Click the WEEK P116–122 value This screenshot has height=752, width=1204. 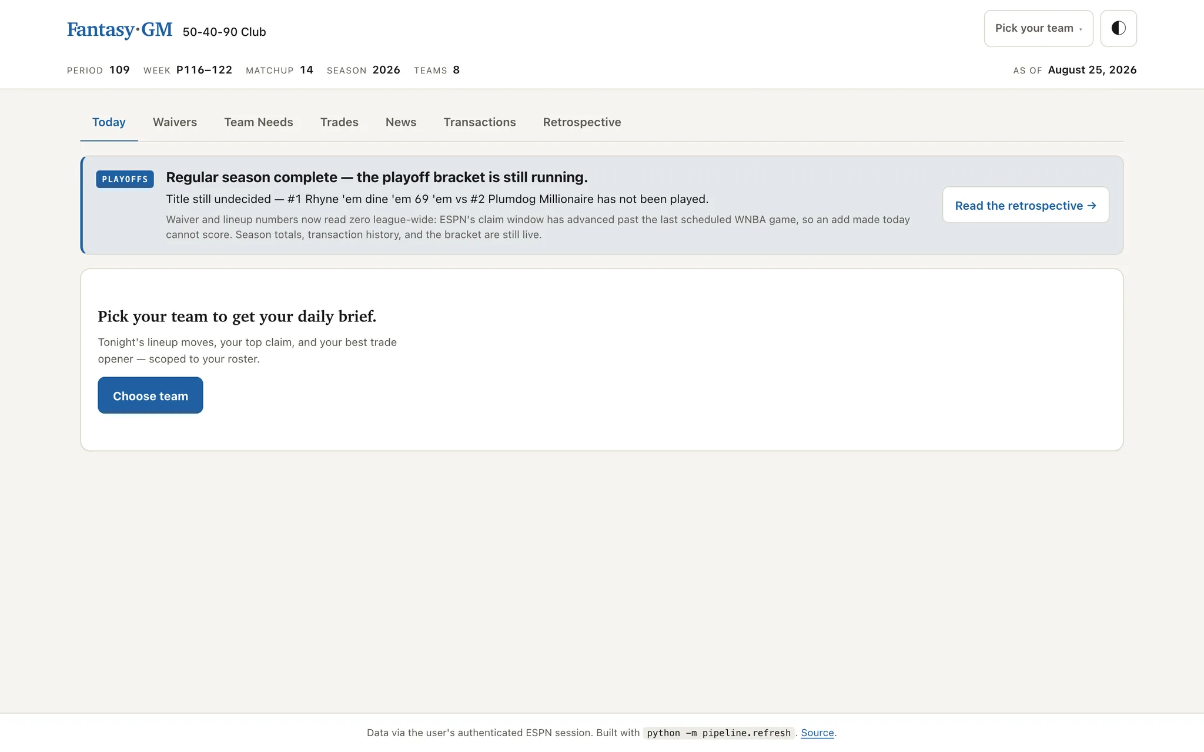click(x=204, y=70)
